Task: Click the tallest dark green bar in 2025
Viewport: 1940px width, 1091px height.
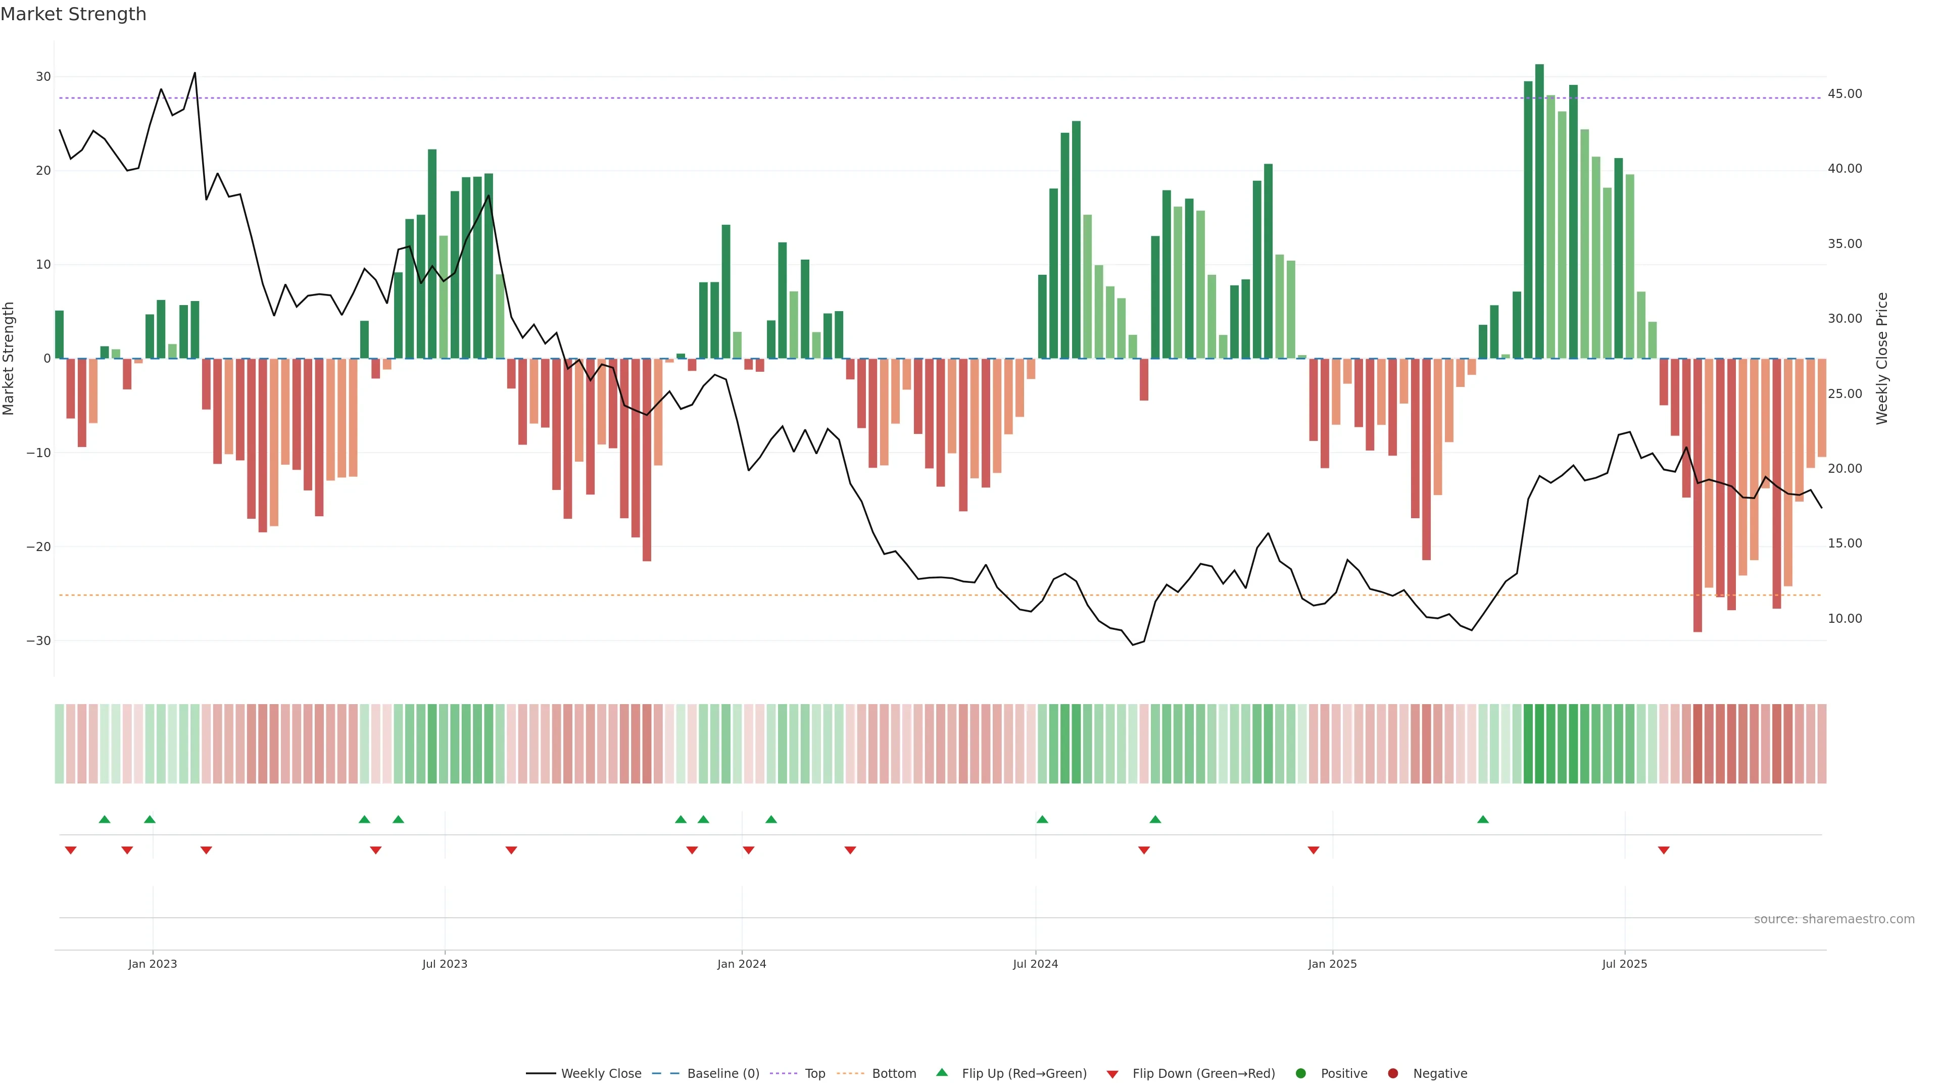Action: (1539, 211)
